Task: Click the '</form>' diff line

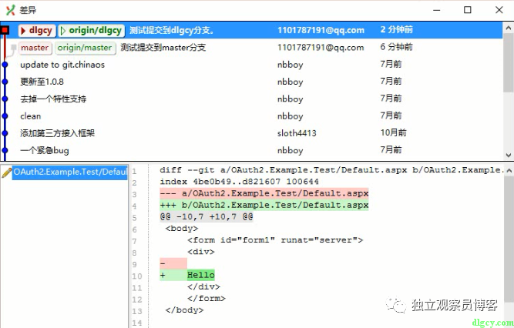Action: pos(207,299)
